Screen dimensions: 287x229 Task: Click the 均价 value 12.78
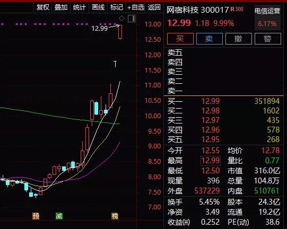(x=271, y=151)
